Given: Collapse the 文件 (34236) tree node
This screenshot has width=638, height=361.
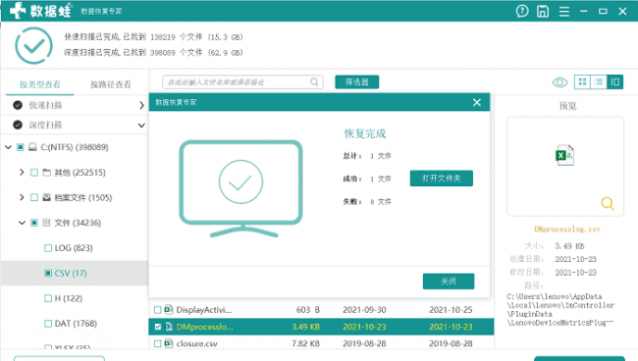Looking at the screenshot, I should pyautogui.click(x=22, y=223).
